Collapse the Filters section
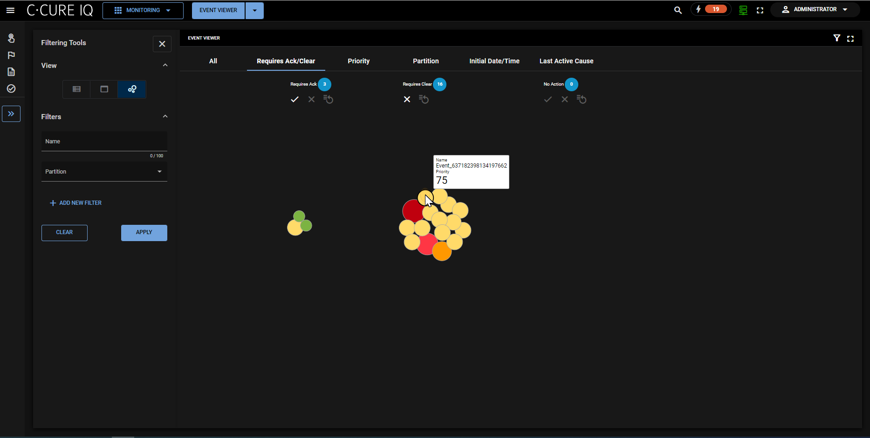This screenshot has height=438, width=870. (165, 116)
